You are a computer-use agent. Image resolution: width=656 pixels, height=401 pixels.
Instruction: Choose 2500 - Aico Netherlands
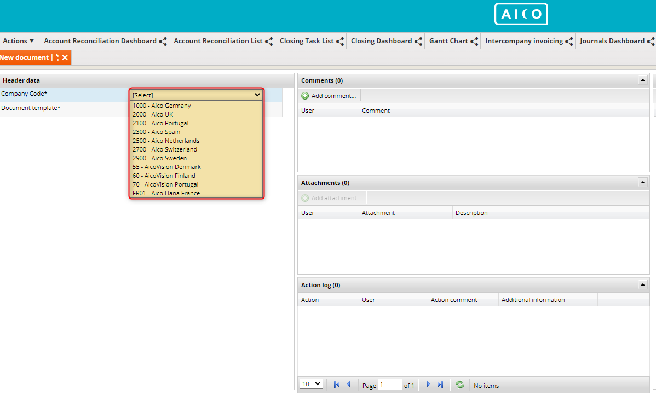coord(196,141)
